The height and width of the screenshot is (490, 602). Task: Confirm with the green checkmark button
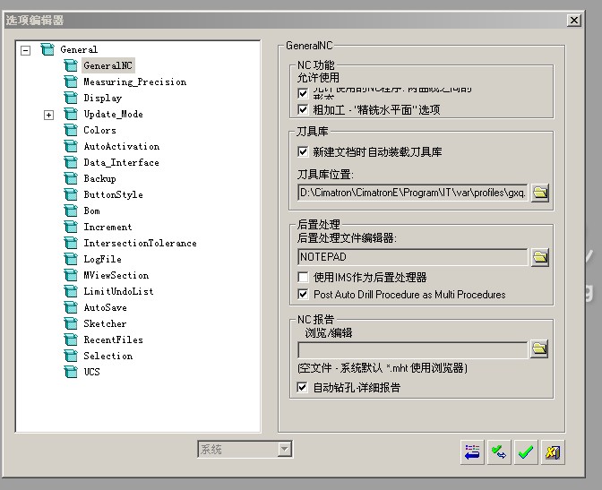tap(526, 452)
